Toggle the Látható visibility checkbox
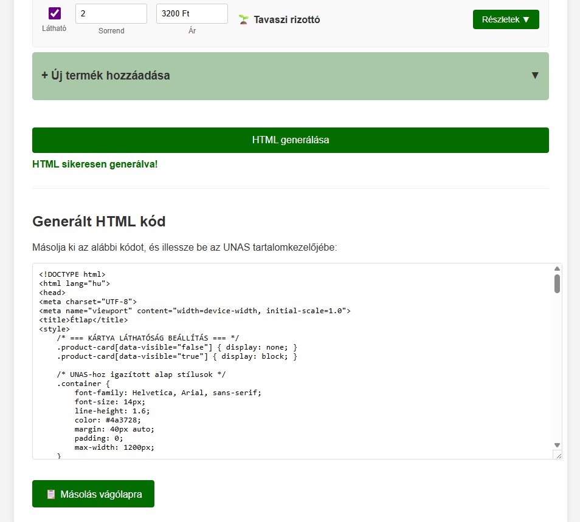 55,13
